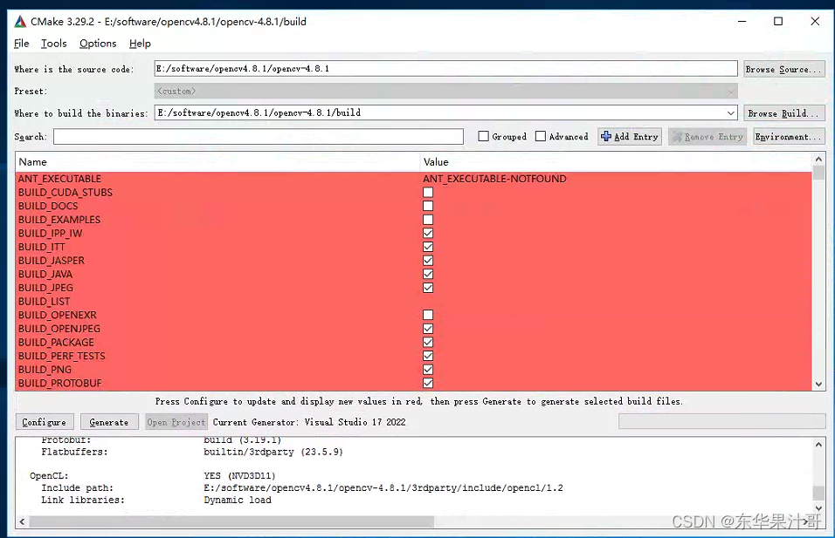Image resolution: width=835 pixels, height=538 pixels.
Task: Open the Environment variables dialog
Action: tap(788, 136)
